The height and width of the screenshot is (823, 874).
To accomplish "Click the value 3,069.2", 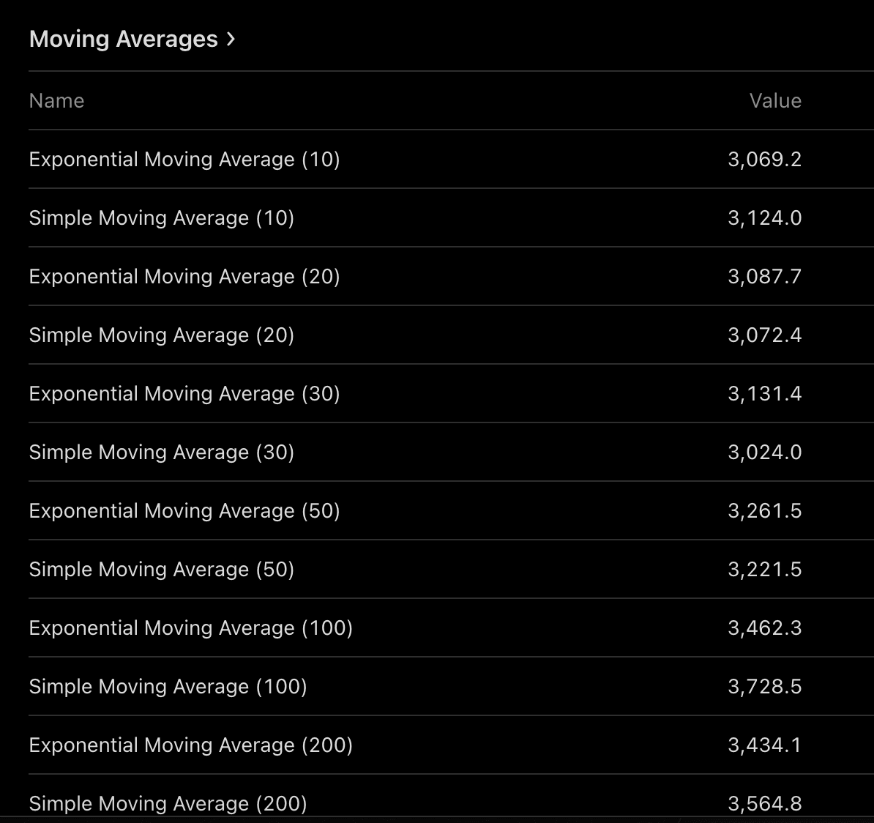I will click(764, 160).
